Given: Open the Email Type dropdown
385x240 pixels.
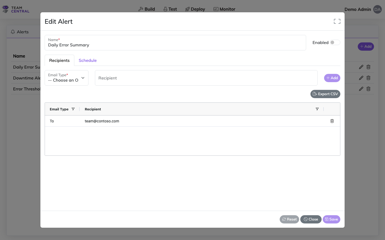Looking at the screenshot, I should click(67, 78).
